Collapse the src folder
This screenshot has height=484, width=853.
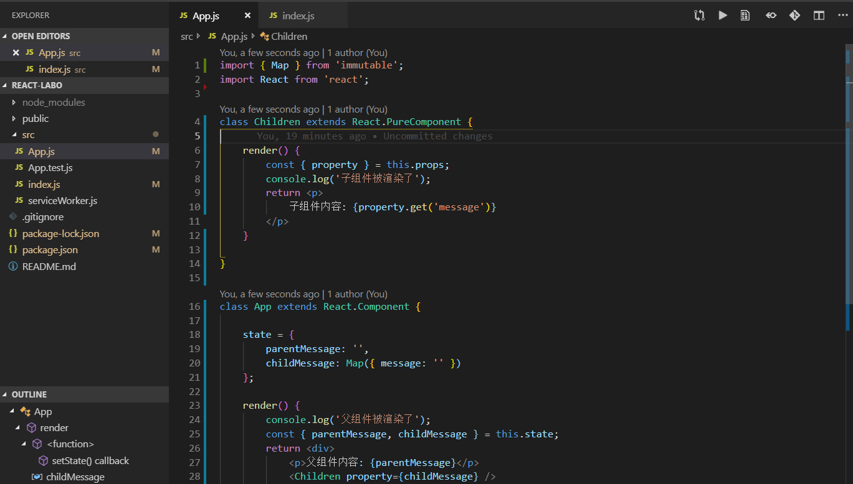pyautogui.click(x=28, y=134)
